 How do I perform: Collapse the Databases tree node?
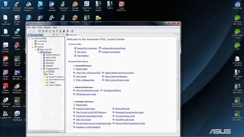tap(39, 53)
